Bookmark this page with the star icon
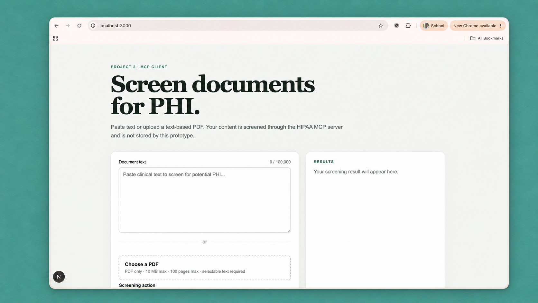Viewport: 538px width, 303px height. tap(381, 26)
